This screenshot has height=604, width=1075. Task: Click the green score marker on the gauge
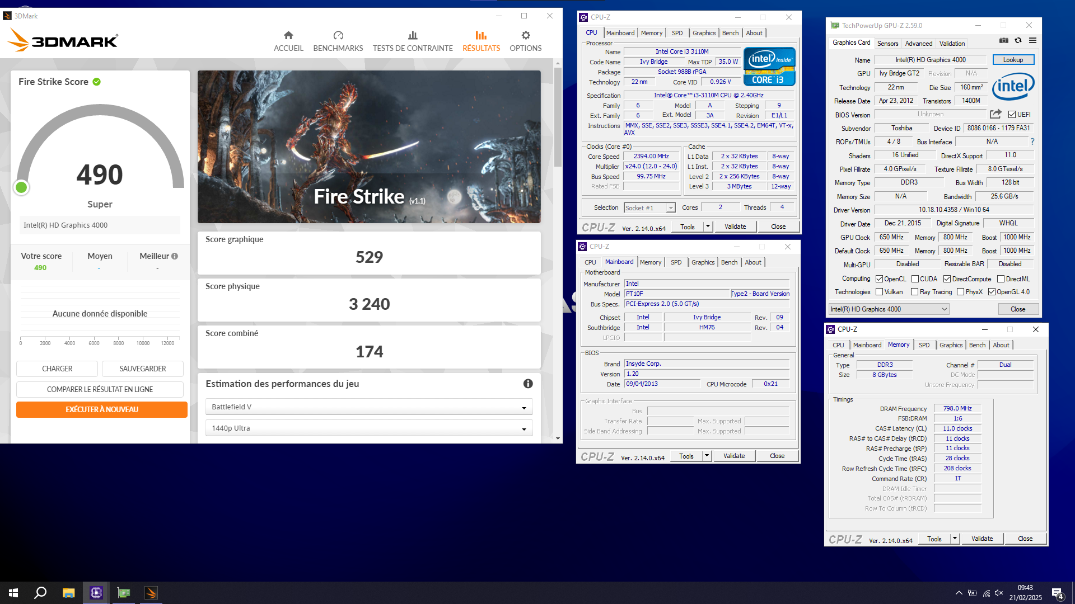[21, 187]
